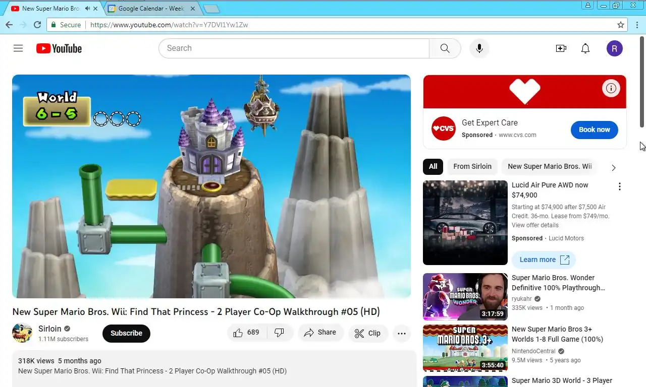Click the browser address bar URL
The width and height of the screenshot is (646, 387).
(169, 25)
